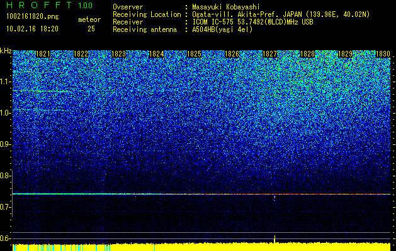Click the 0.8 kHz axis label
The image size is (396, 251).
[5, 176]
